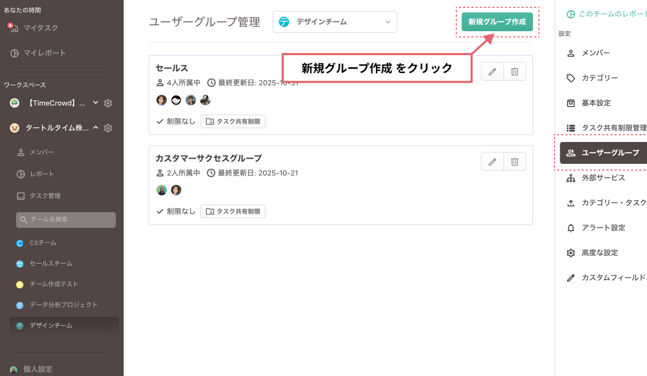Click the チーム名検索 search field

(x=66, y=219)
